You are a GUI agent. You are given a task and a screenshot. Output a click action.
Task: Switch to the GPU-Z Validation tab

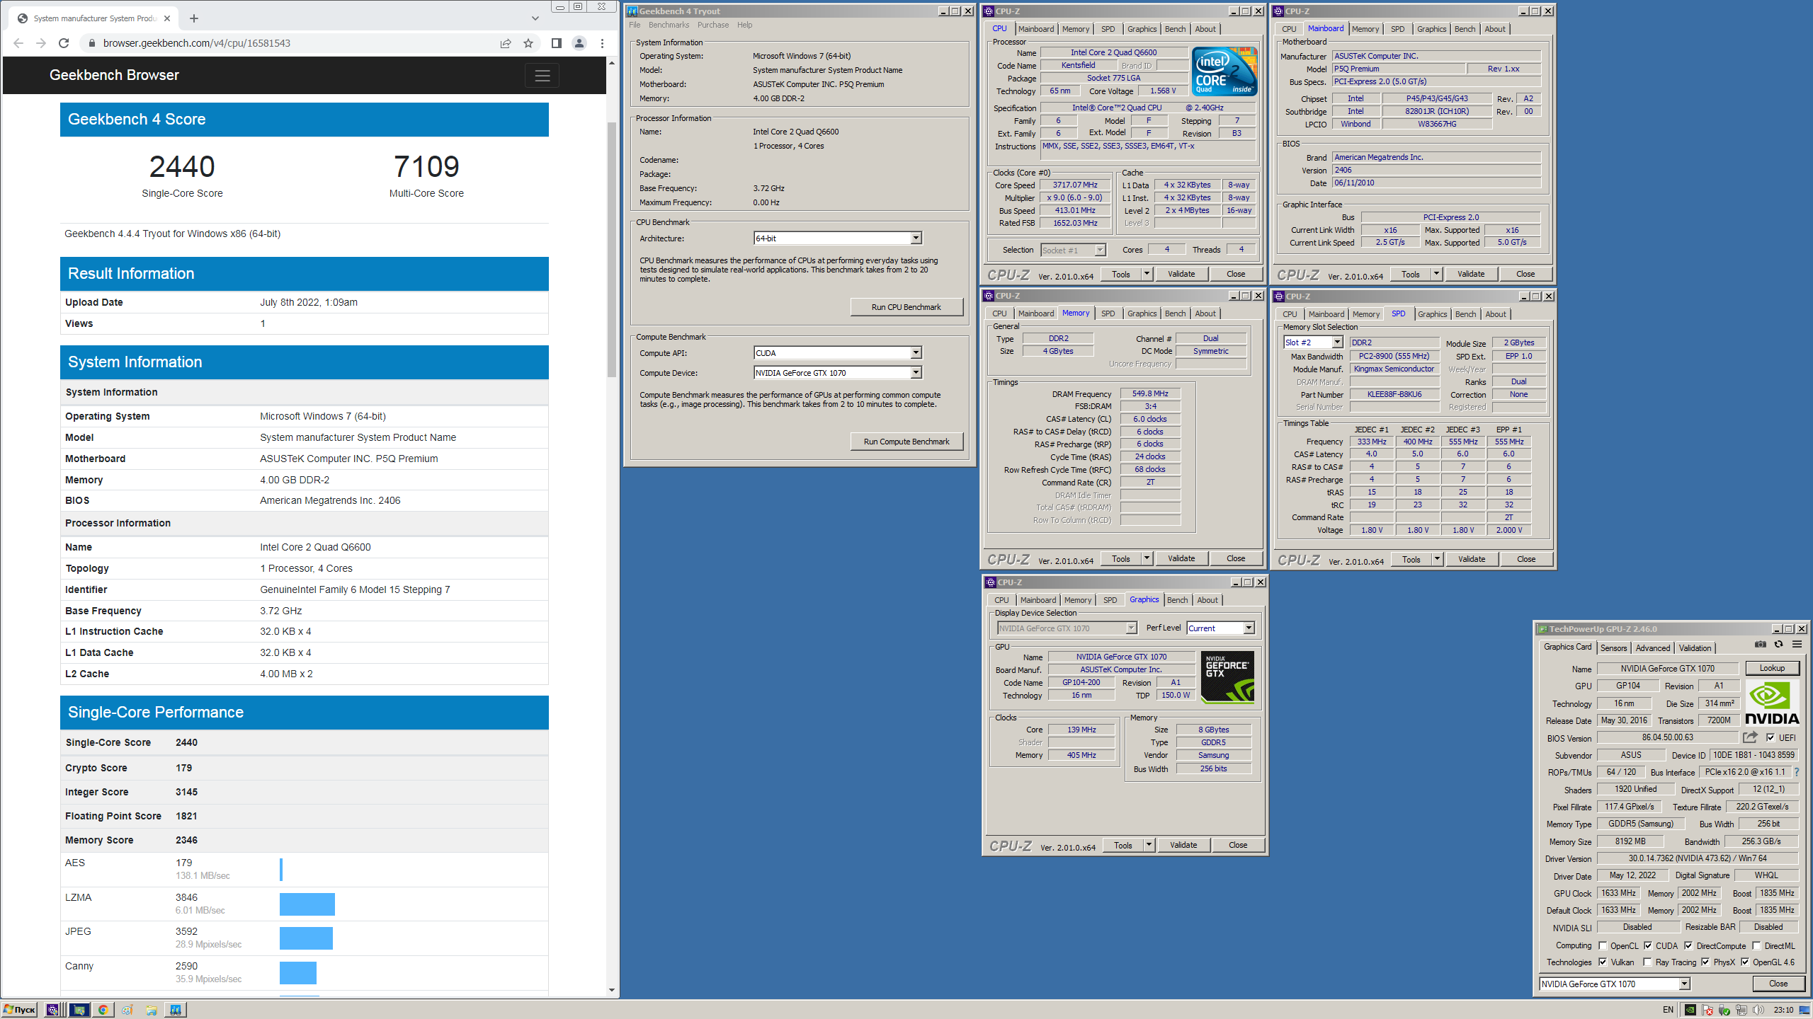tap(1695, 647)
